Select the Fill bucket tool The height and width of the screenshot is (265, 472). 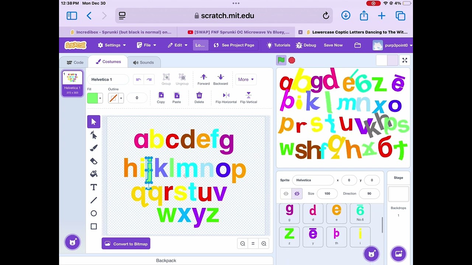coord(94,174)
